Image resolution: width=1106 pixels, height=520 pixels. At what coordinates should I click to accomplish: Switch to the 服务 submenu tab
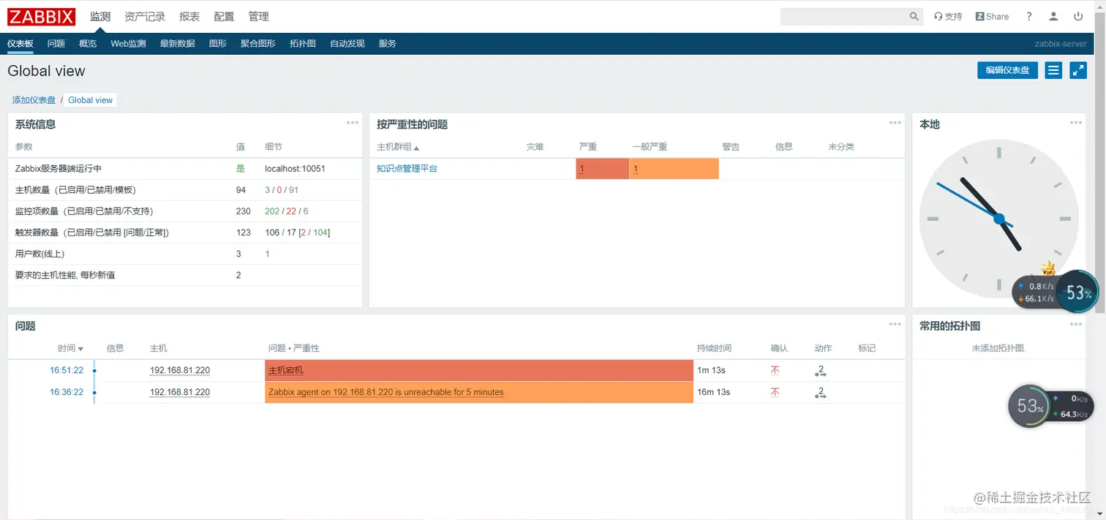point(387,44)
